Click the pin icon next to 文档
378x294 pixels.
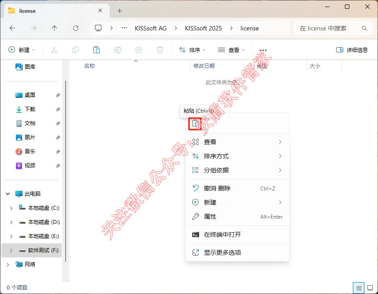pyautogui.click(x=58, y=123)
